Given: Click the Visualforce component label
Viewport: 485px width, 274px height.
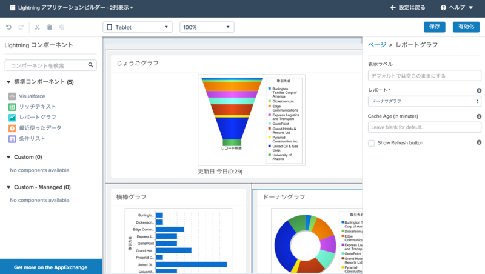Looking at the screenshot, I should pos(32,96).
